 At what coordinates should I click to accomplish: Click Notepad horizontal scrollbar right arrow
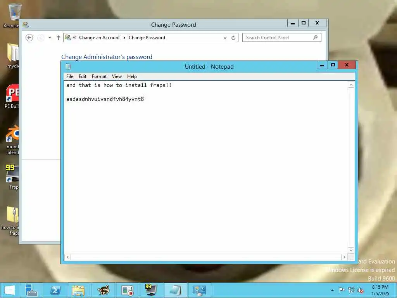click(x=344, y=257)
